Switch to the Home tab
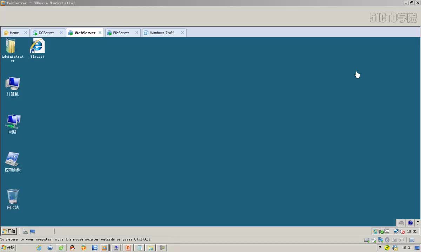 tap(14, 33)
